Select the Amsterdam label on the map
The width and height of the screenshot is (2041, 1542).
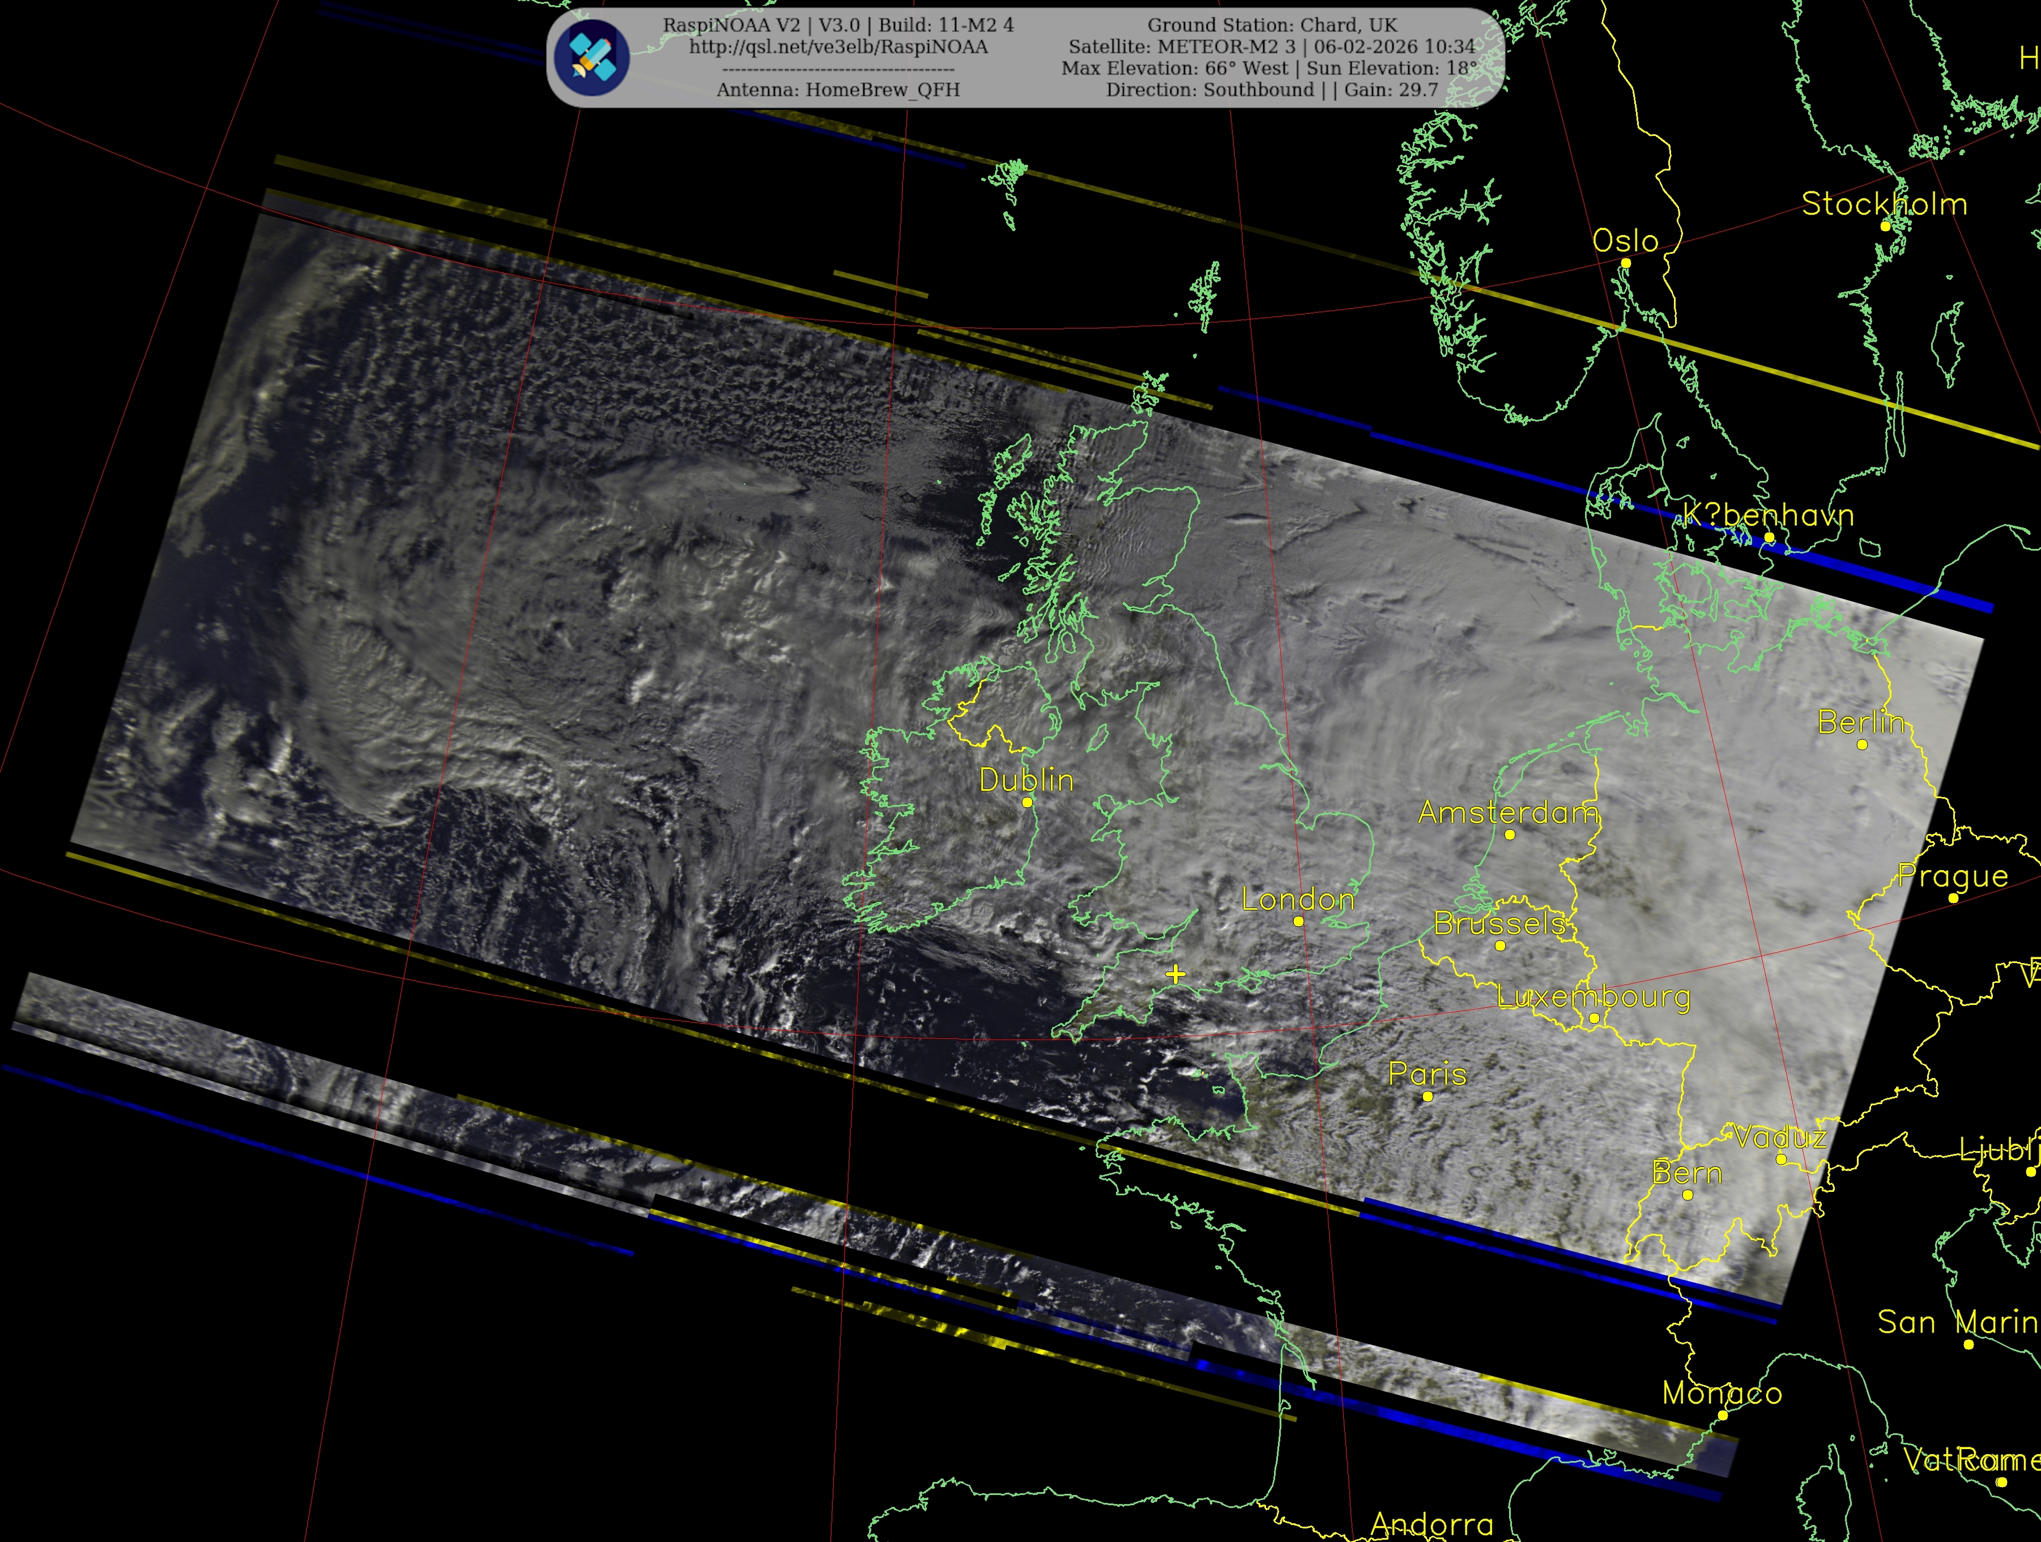(x=1508, y=813)
